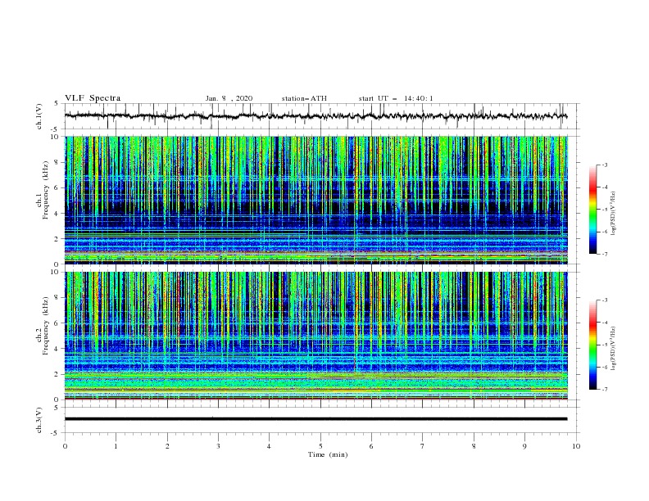Click the "station=ATH" header label
Viewport: 649px width, 501px height.
pyautogui.click(x=304, y=98)
